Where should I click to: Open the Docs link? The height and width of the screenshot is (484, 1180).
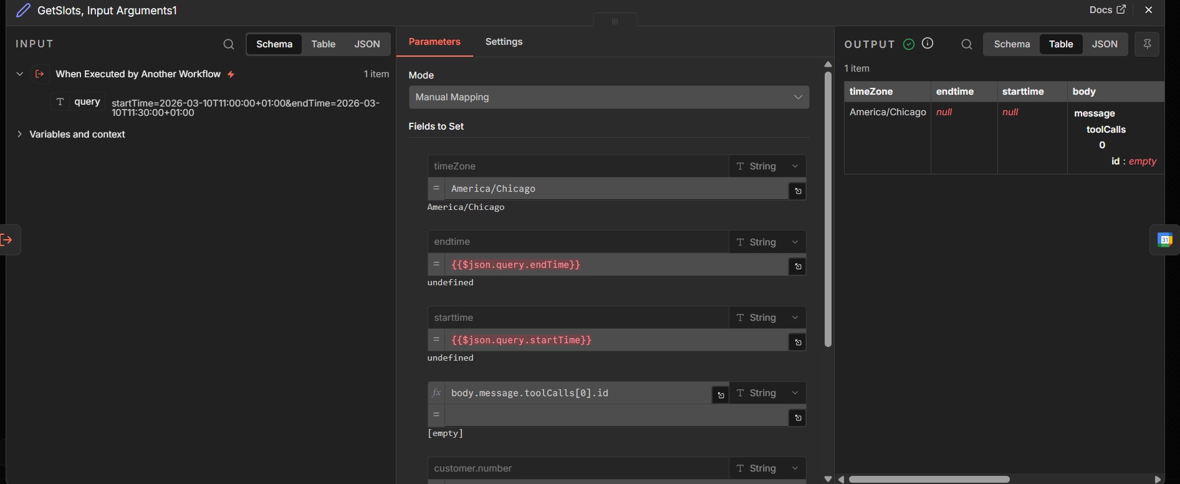pyautogui.click(x=1107, y=10)
